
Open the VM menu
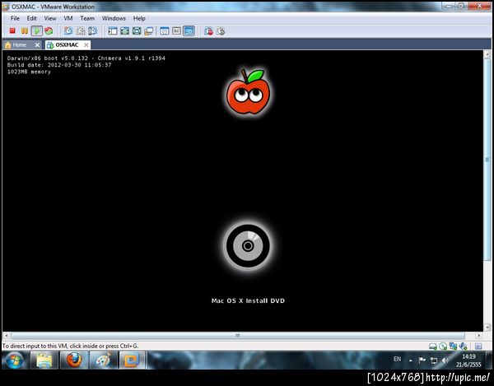(x=68, y=18)
